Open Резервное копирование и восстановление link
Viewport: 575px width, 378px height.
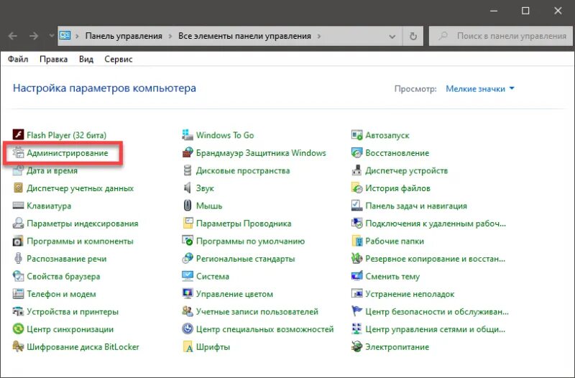(436, 259)
